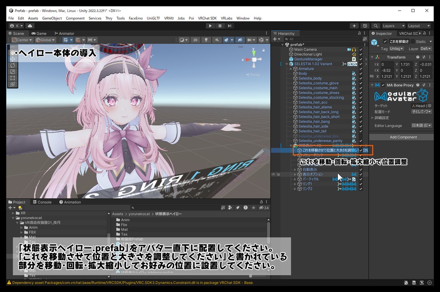
Task: Open the GameObject menu
Action: [x=52, y=18]
